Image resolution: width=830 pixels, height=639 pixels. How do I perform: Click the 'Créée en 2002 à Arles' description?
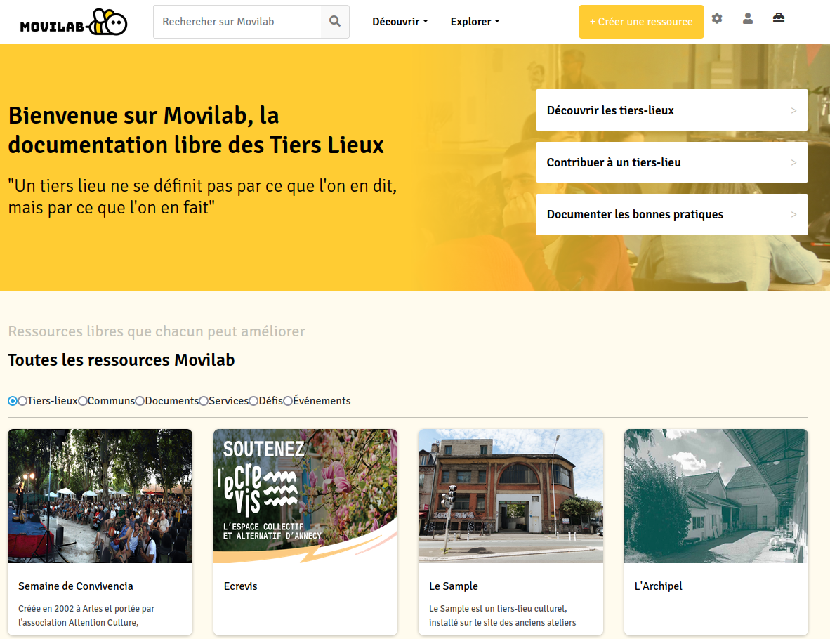click(86, 616)
